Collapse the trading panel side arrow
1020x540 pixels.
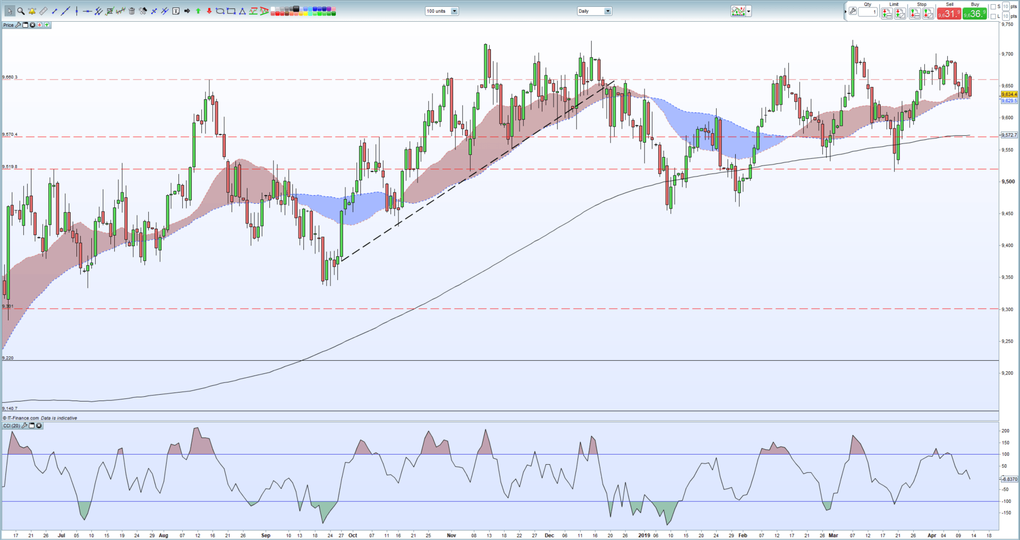(845, 12)
